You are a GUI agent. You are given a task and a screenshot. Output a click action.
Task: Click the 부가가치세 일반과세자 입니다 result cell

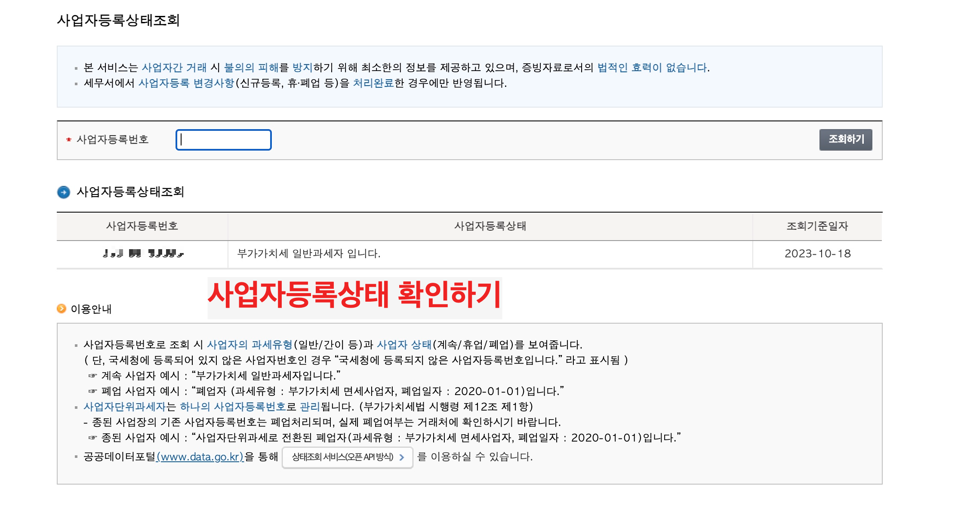coord(308,253)
